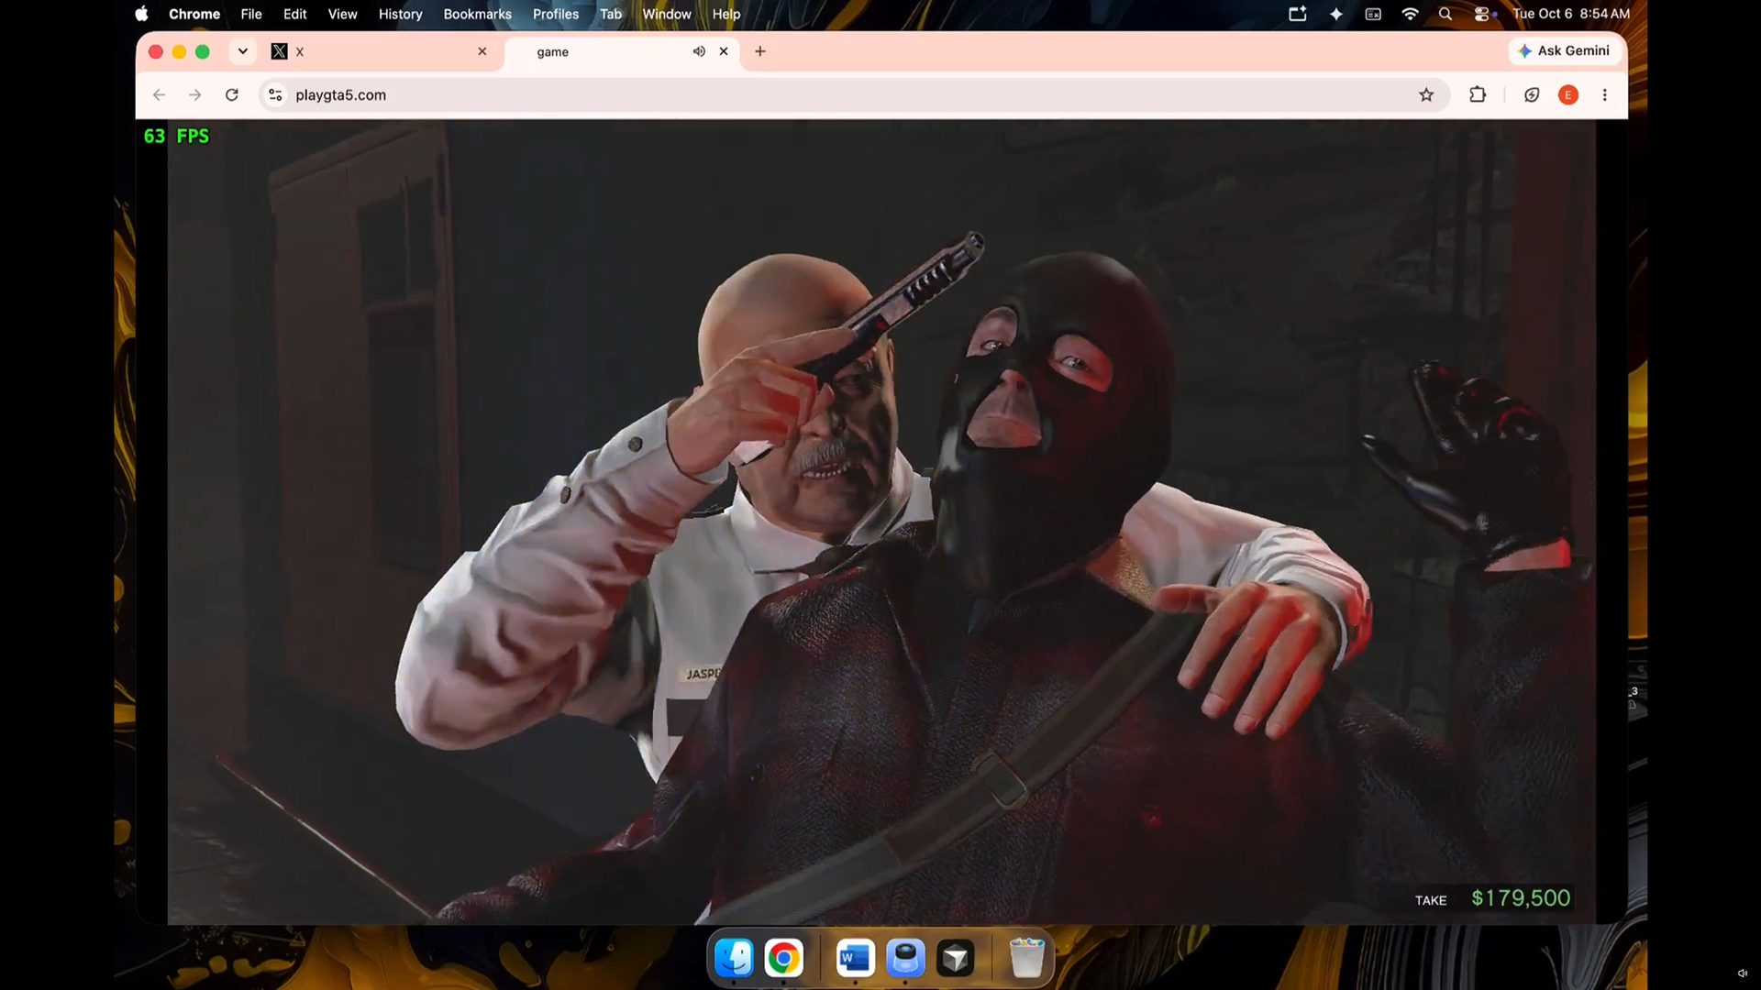Image resolution: width=1761 pixels, height=990 pixels.
Task: Open the profile avatar E
Action: [x=1568, y=94]
